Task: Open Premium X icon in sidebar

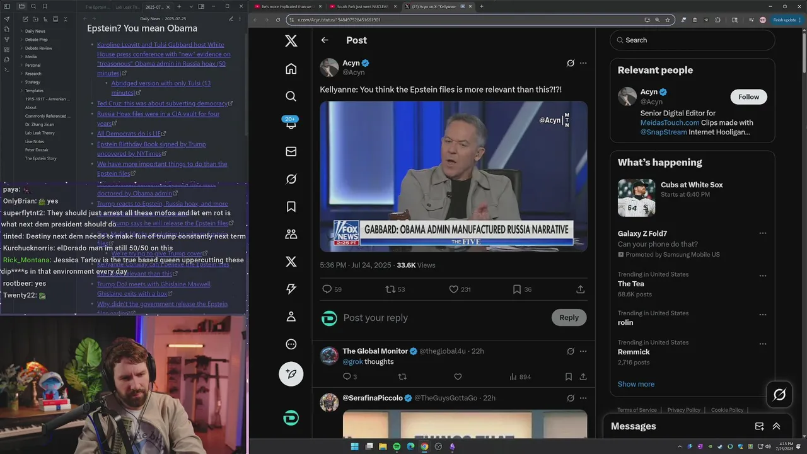Action: coord(291,262)
